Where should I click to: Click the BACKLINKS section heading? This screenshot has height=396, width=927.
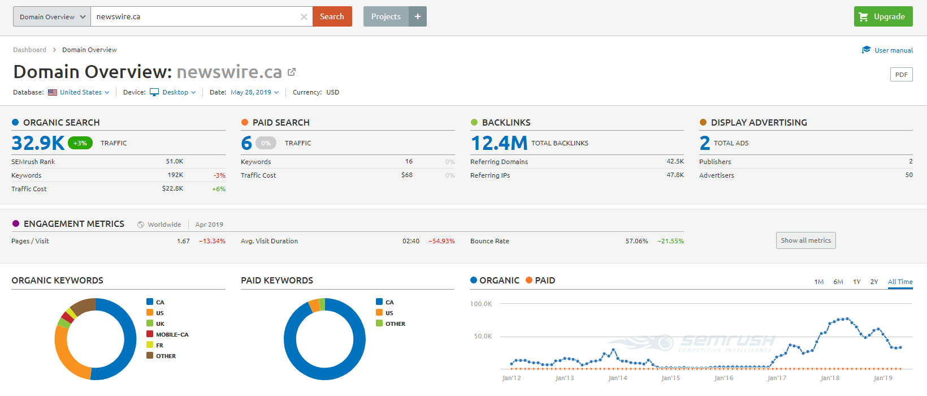[506, 122]
